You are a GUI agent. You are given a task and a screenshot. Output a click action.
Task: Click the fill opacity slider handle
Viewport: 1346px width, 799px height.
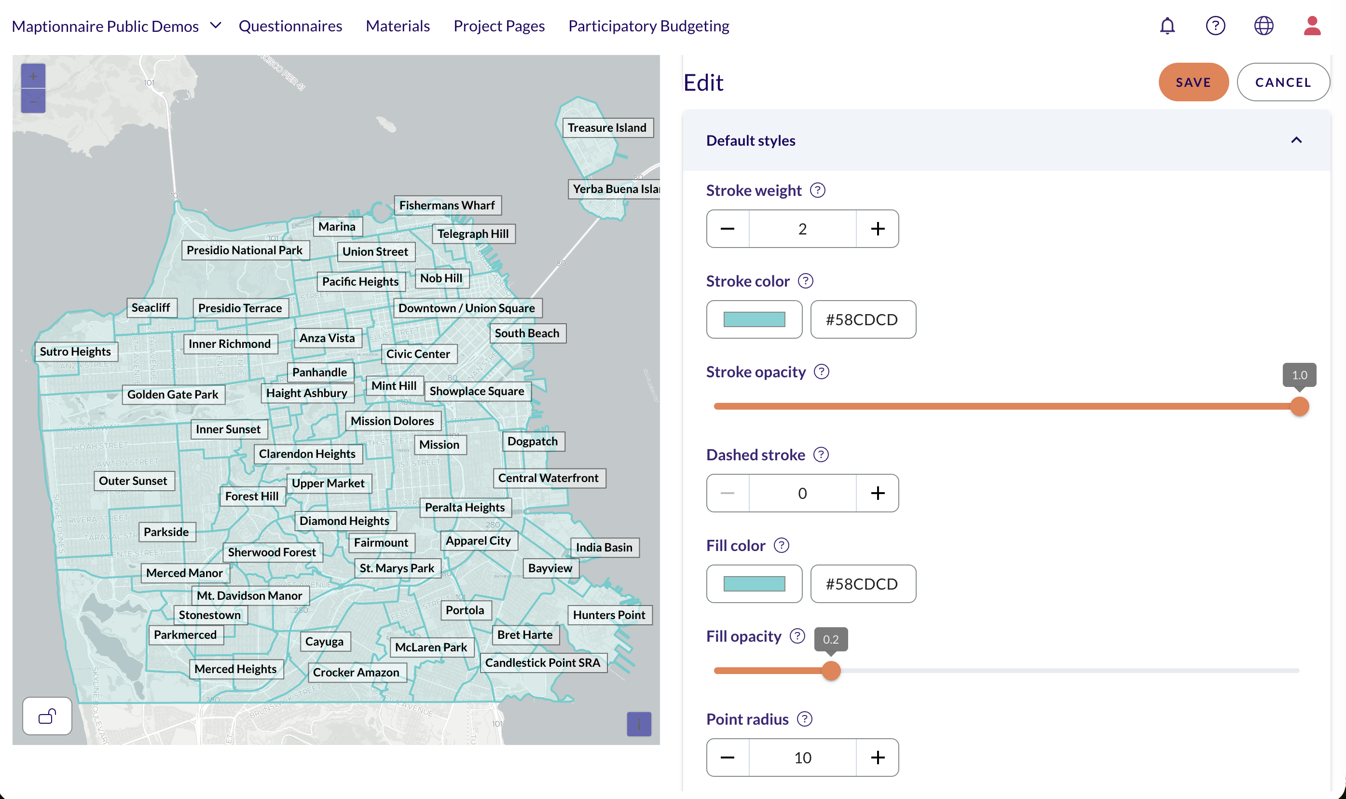(x=831, y=671)
